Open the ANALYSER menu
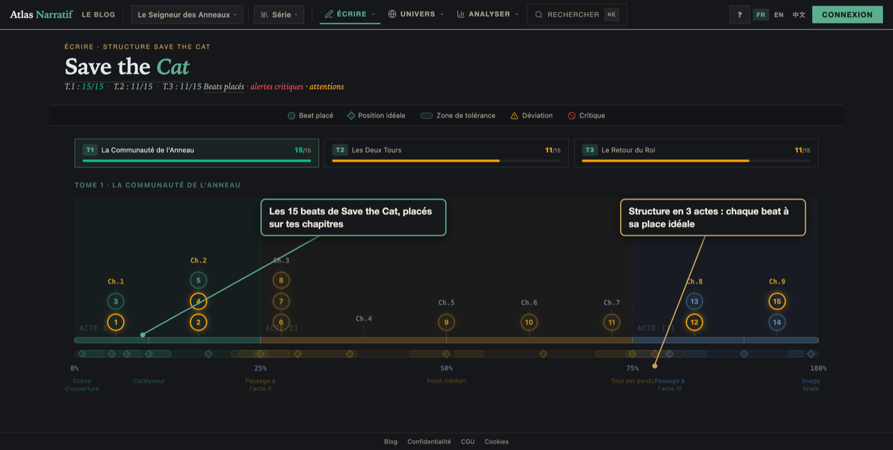Image resolution: width=893 pixels, height=450 pixels. (x=488, y=14)
